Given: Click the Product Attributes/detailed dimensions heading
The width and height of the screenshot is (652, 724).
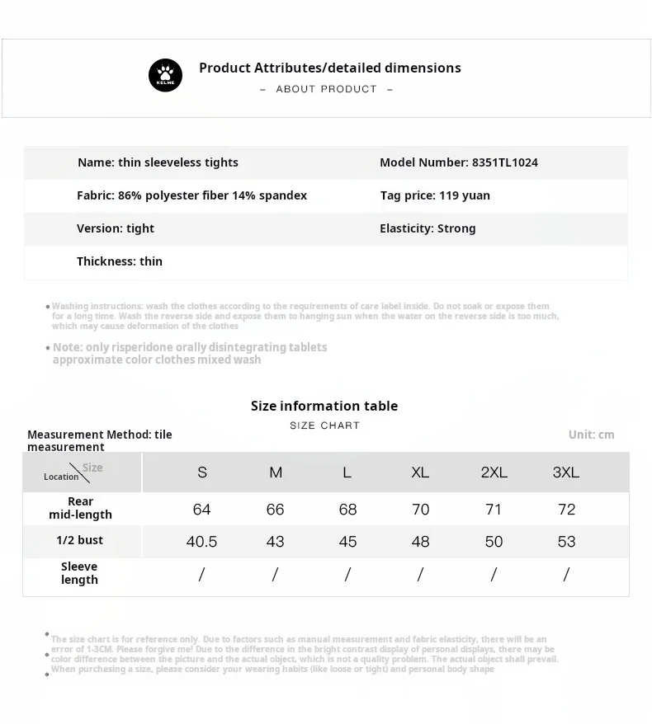Looking at the screenshot, I should tap(329, 68).
